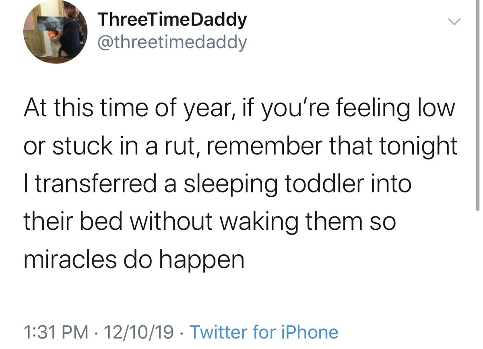Click the 1:31 PM timestamp

coord(56,332)
